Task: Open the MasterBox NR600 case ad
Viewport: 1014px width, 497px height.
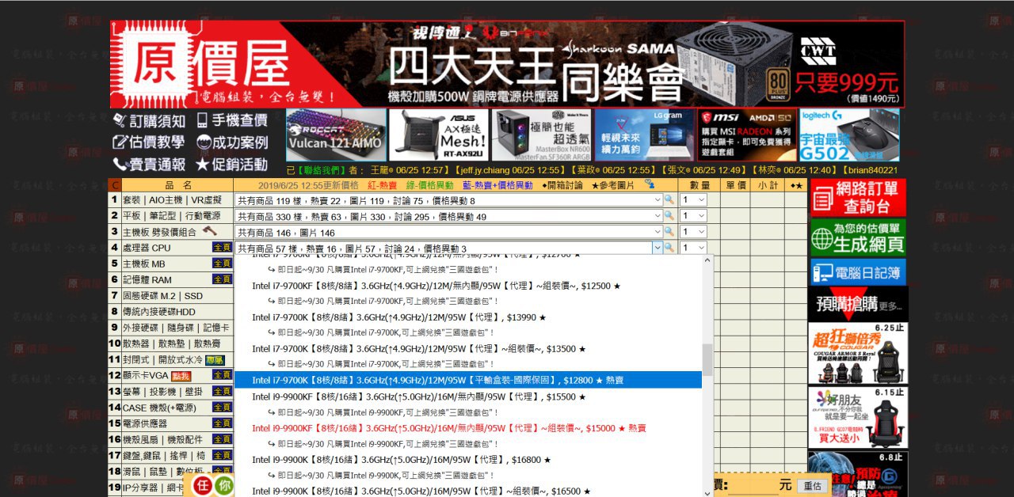Action: 541,135
